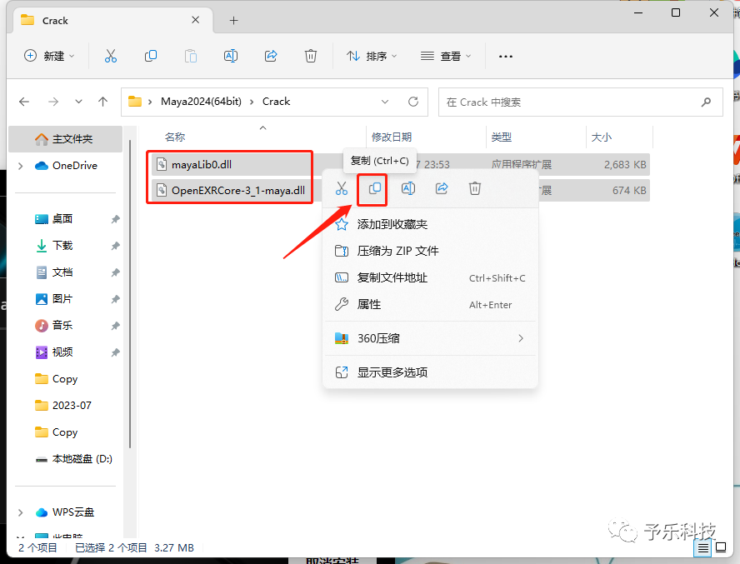Sort by the 修改日期 column header

(x=392, y=137)
